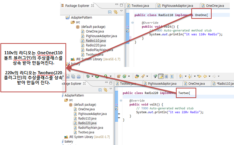
Task: Click the Print icon in the toolbar
Action: 79,77
